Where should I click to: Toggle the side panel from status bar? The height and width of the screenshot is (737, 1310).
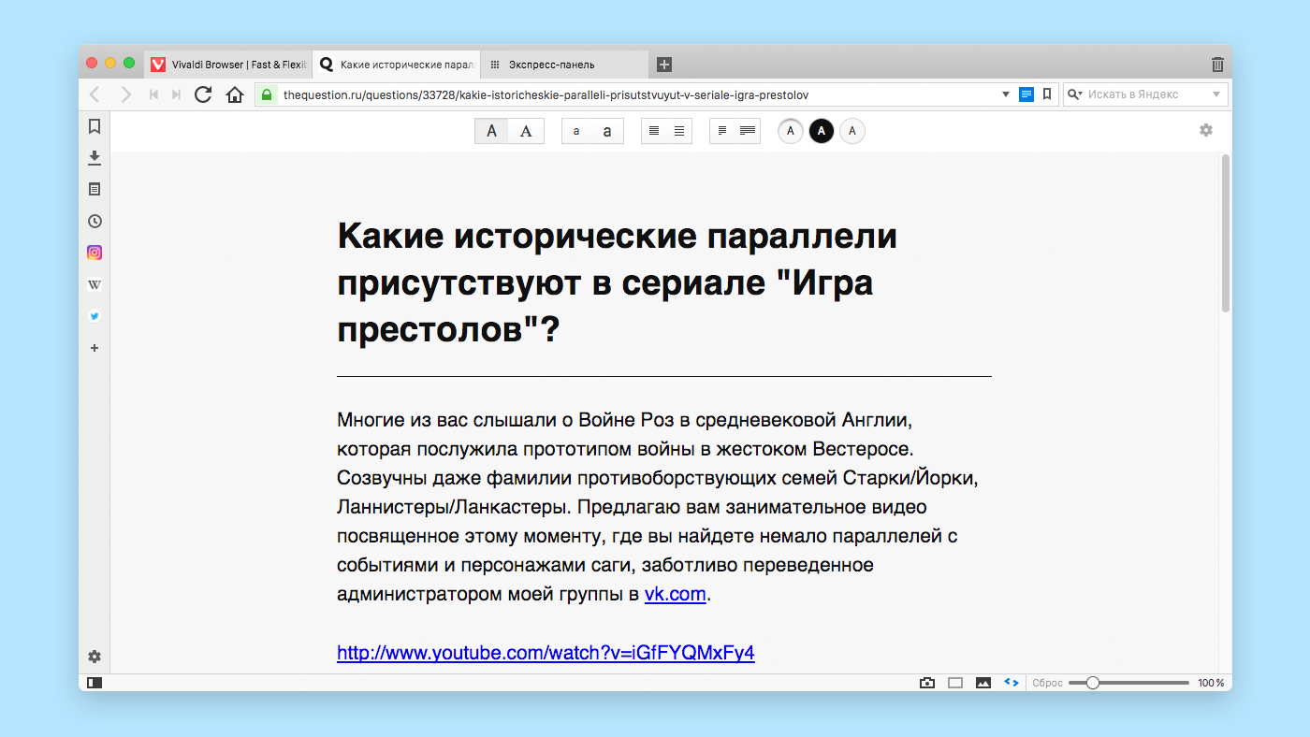click(95, 683)
